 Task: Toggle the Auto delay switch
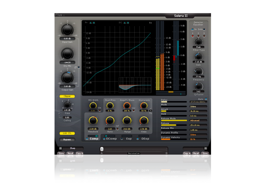pyautogui.click(x=206, y=99)
